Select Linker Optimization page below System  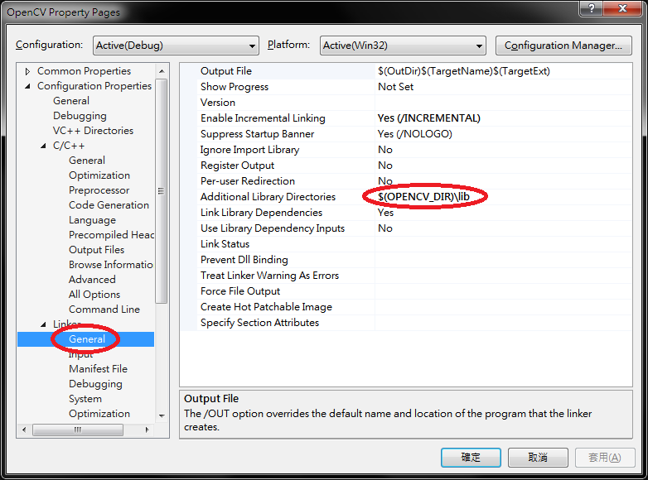(x=99, y=414)
